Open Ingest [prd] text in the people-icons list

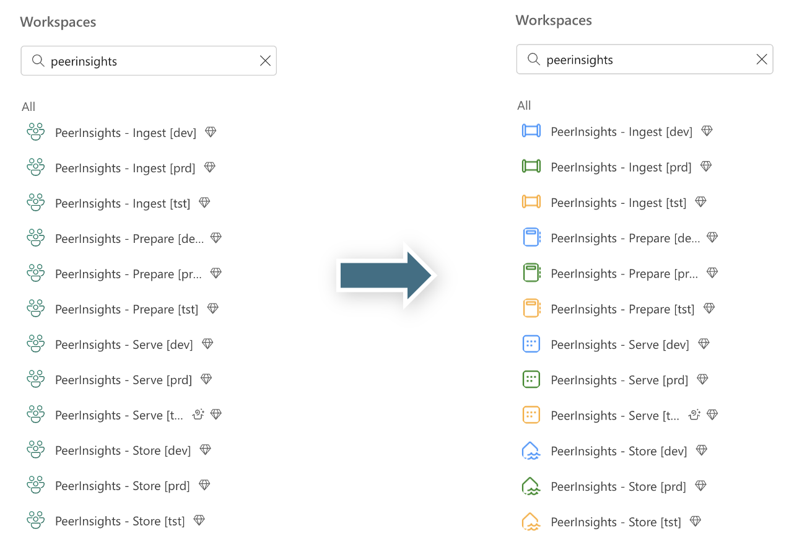(x=125, y=167)
